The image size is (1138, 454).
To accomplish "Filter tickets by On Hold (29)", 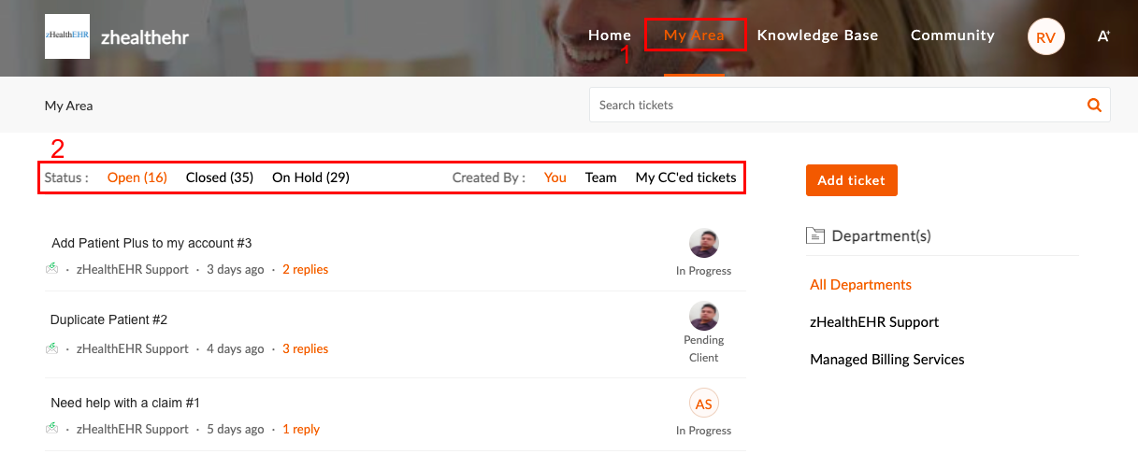I will click(x=310, y=177).
